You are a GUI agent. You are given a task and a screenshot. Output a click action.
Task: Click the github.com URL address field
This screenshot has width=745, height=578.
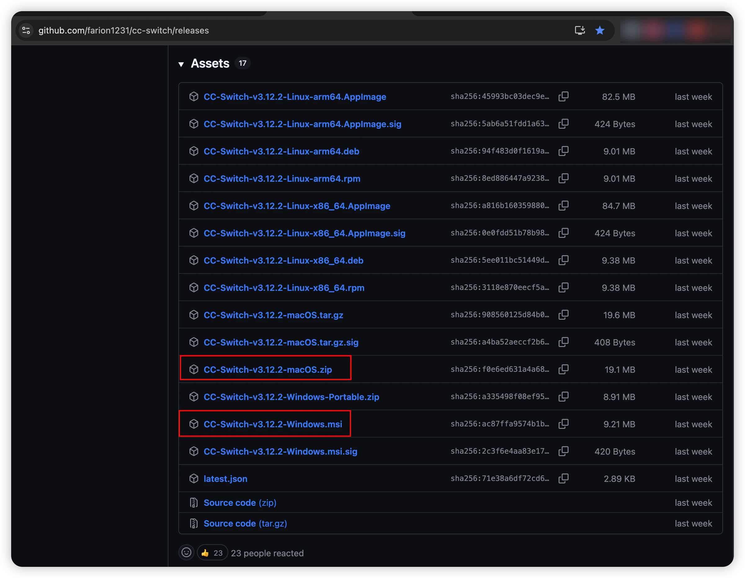click(123, 30)
